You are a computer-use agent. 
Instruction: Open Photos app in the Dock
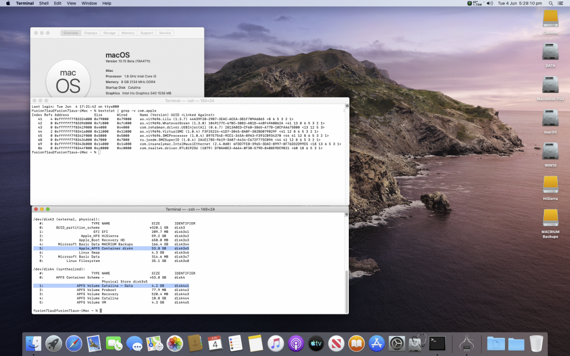point(175,343)
